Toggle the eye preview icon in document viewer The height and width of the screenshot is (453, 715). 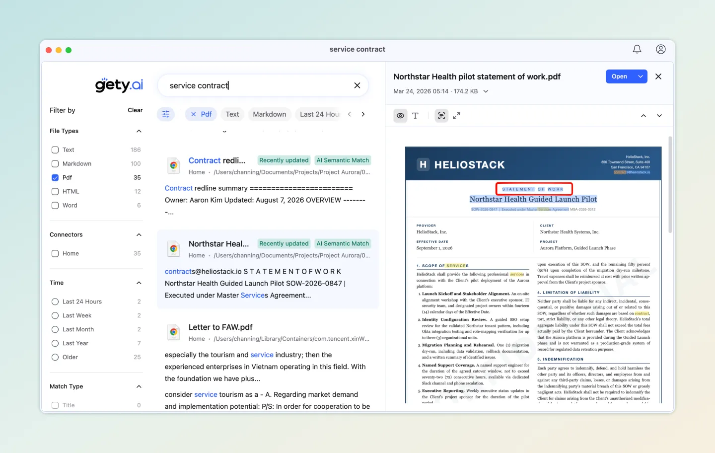pos(400,115)
